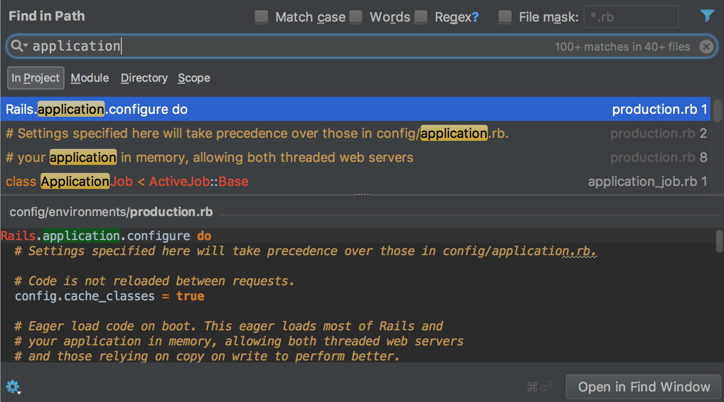Enable the Match case checkbox
The height and width of the screenshot is (402, 724).
tap(261, 17)
